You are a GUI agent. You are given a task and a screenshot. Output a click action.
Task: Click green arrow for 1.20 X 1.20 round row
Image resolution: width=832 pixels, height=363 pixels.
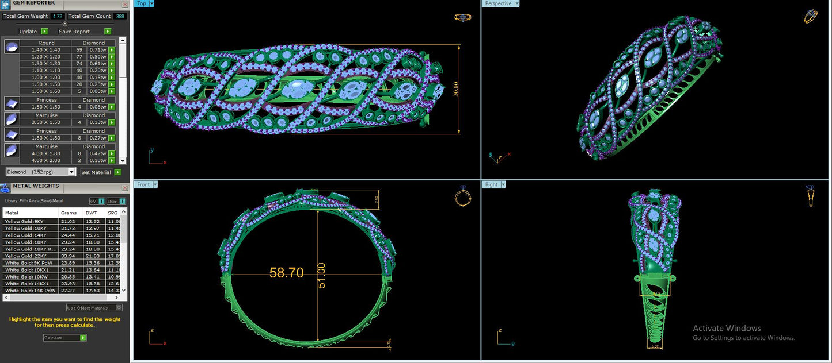click(112, 57)
